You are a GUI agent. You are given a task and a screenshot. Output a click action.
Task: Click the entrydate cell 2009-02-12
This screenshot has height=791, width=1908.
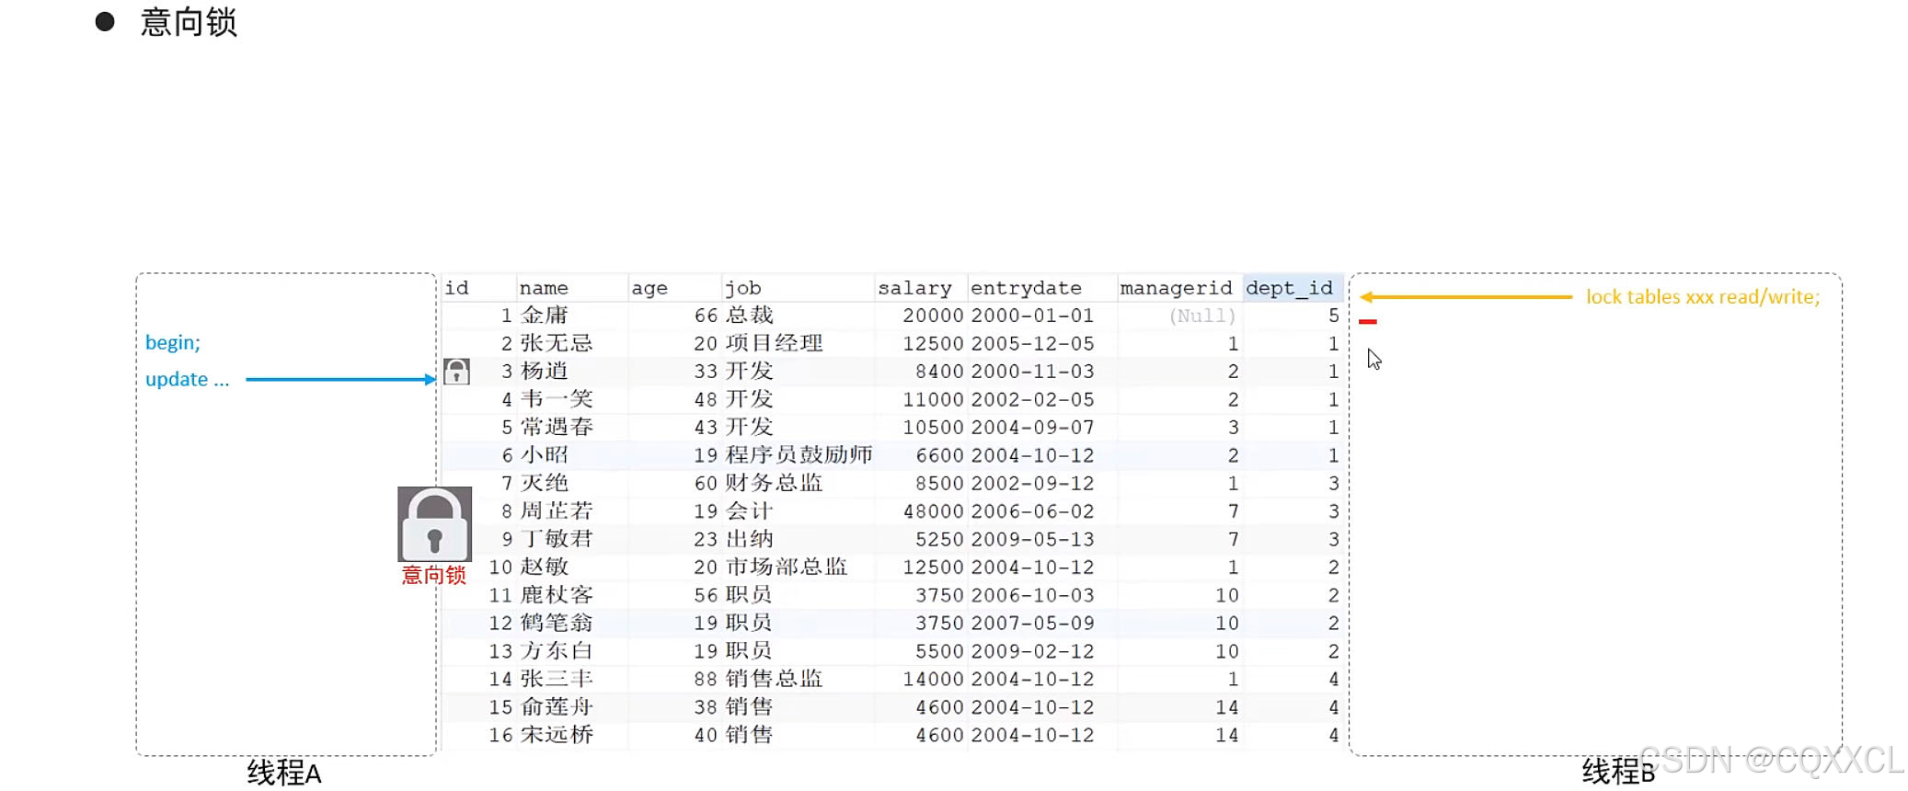[1032, 651]
